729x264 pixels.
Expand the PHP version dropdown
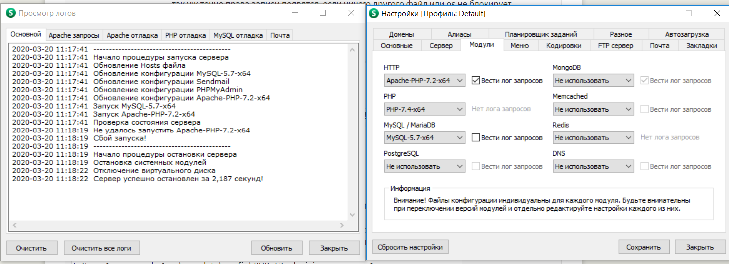coord(424,109)
